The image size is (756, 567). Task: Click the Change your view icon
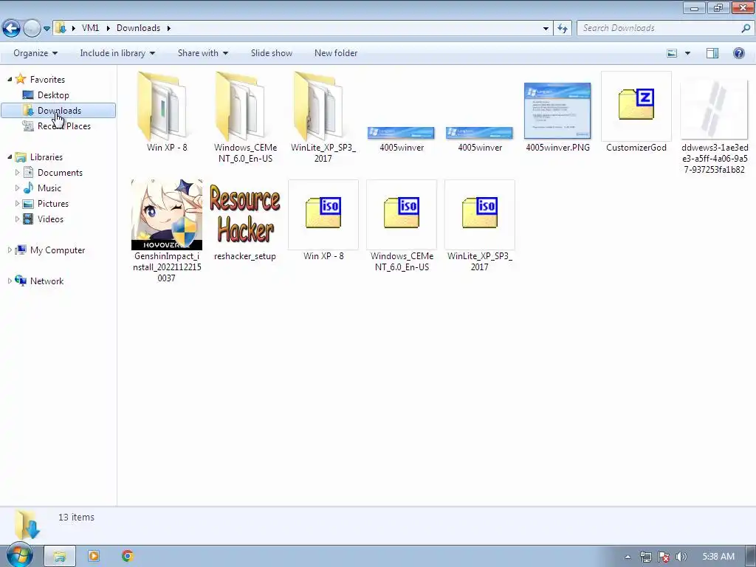(672, 53)
